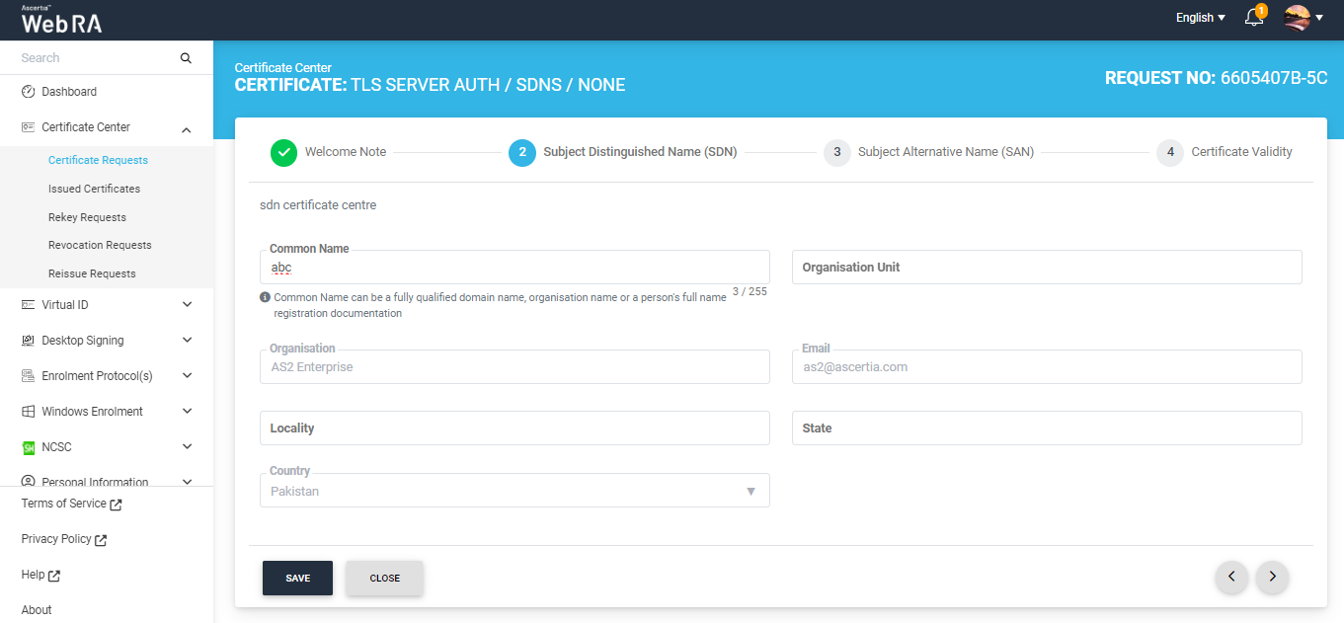Collapse the Certificate Center section chevron
The height and width of the screenshot is (623, 1344).
[x=187, y=128]
